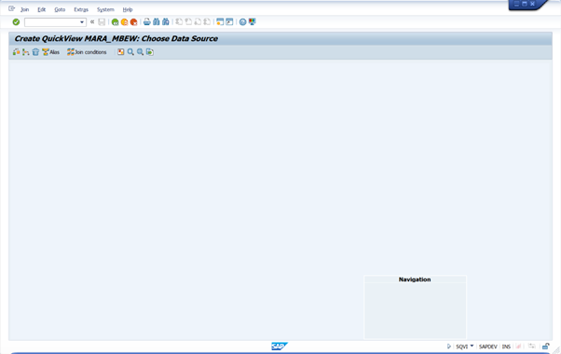This screenshot has width=561, height=354.
Task: Click the window control menu icon left of Join
Action: (11, 8)
